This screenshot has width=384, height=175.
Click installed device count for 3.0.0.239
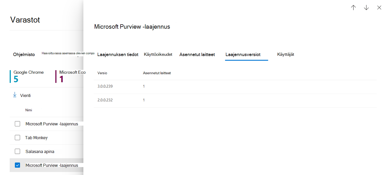[x=144, y=86]
